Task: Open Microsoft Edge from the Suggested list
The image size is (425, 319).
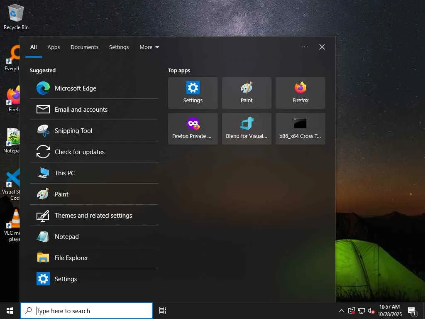Action: tap(94, 88)
